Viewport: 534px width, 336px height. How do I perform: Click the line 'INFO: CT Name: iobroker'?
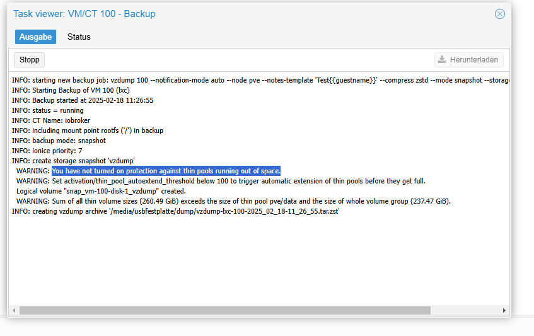51,120
